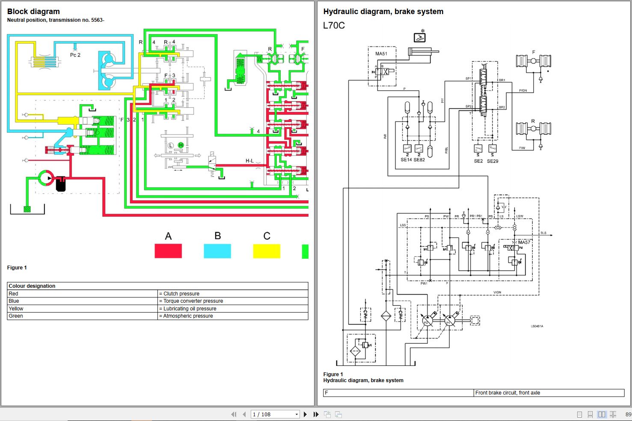
Task: Go forward to the next view
Action: coord(338,414)
